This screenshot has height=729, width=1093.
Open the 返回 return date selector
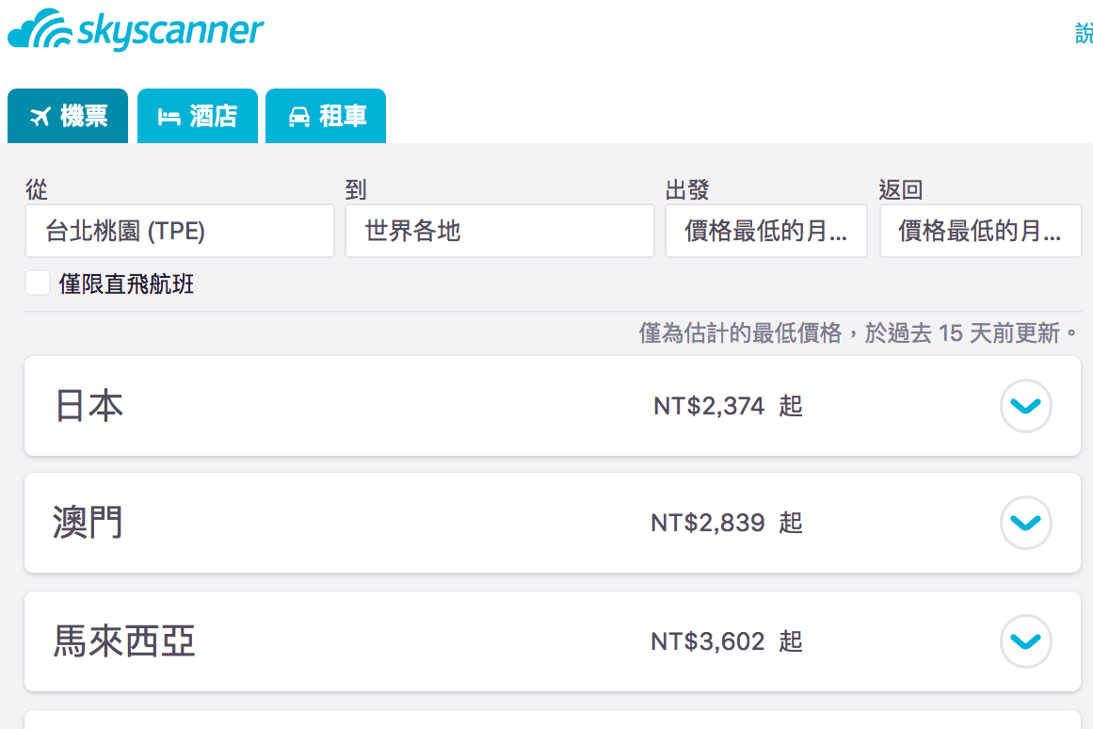pos(980,231)
